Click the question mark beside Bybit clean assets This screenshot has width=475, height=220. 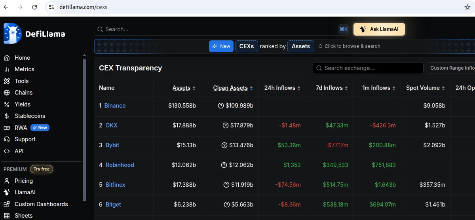tap(224, 145)
